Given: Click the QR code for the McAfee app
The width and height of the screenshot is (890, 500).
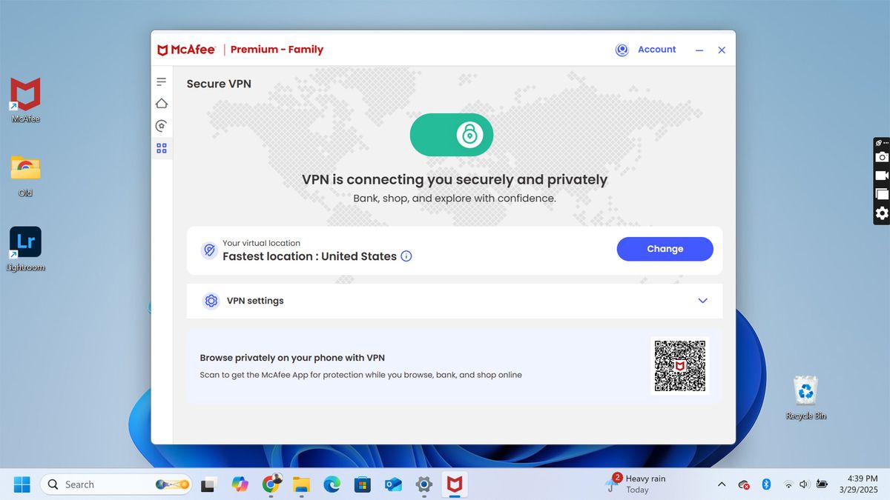Looking at the screenshot, I should (x=679, y=365).
